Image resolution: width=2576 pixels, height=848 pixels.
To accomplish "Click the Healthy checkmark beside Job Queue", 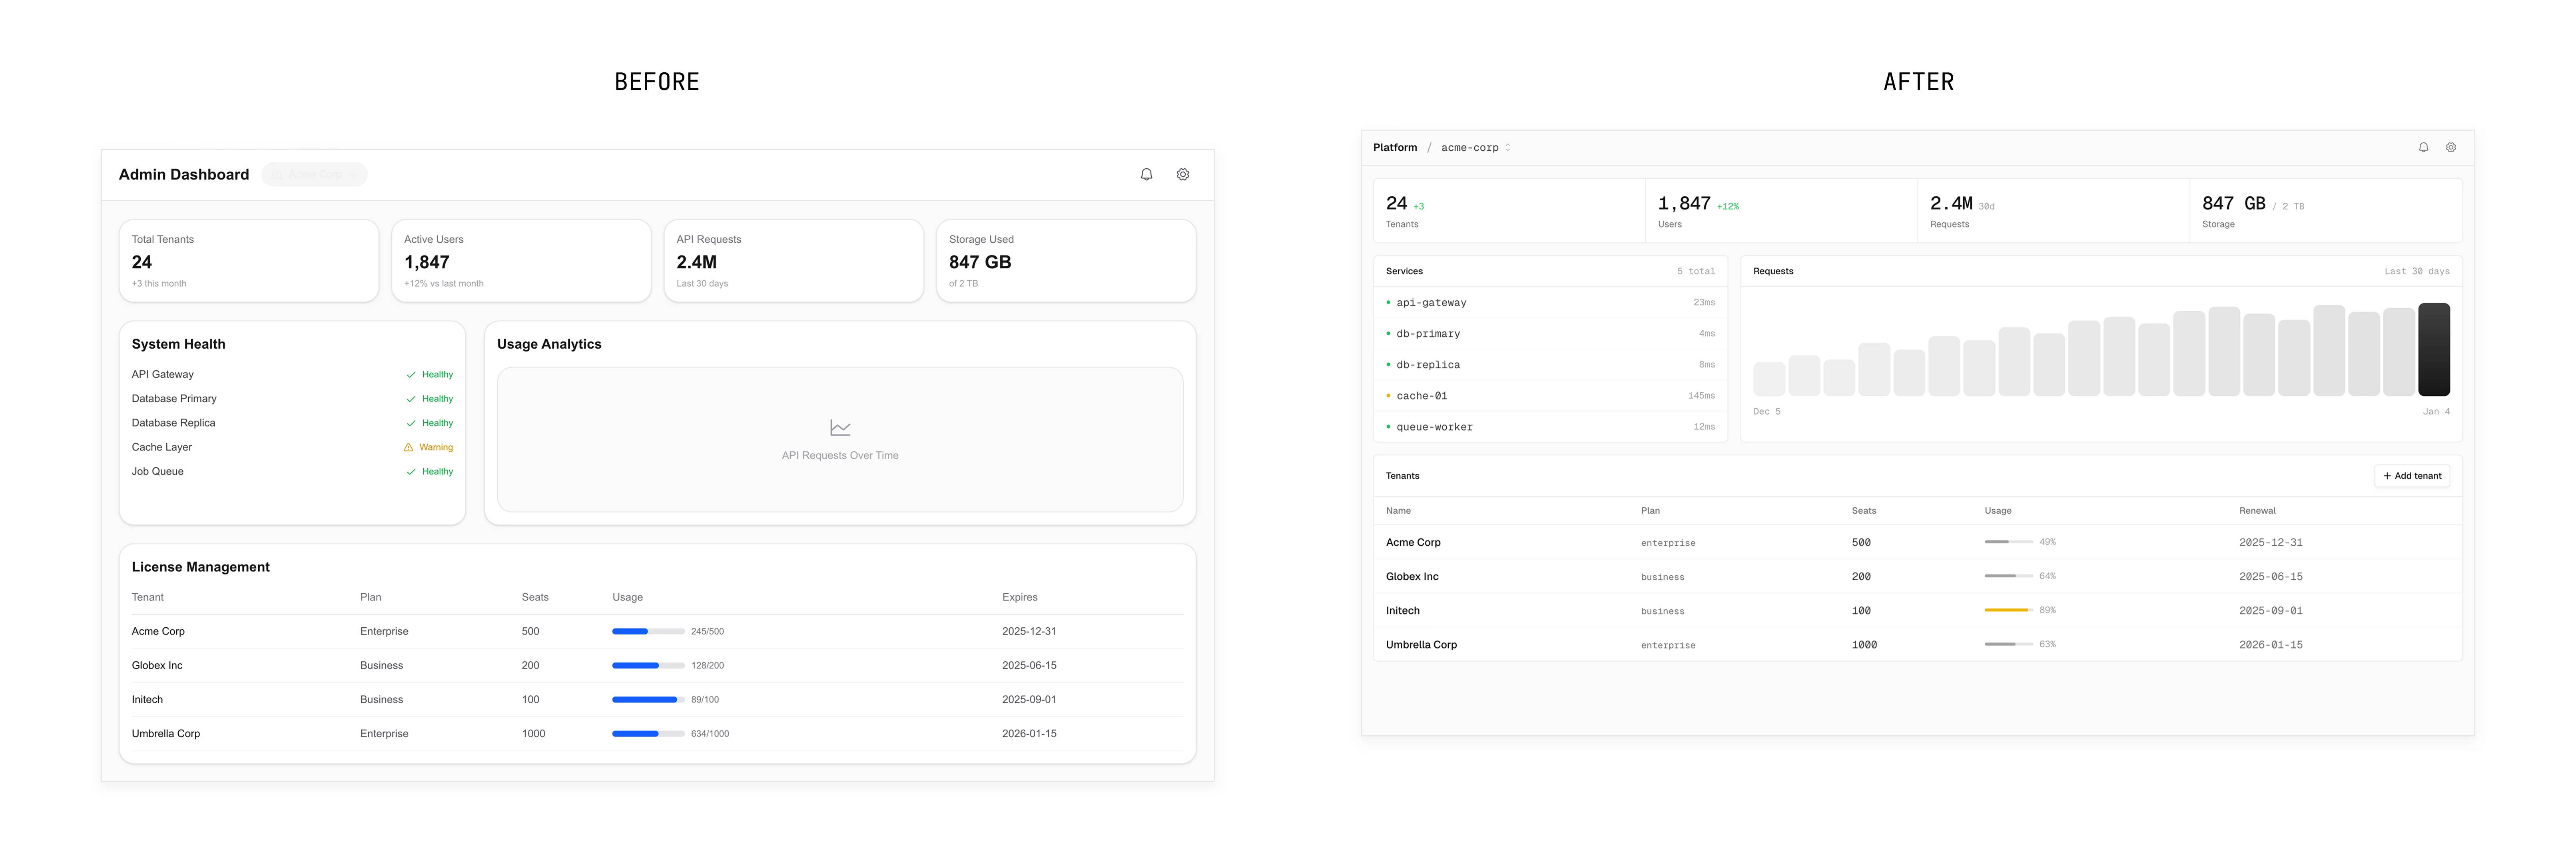I will click(411, 472).
